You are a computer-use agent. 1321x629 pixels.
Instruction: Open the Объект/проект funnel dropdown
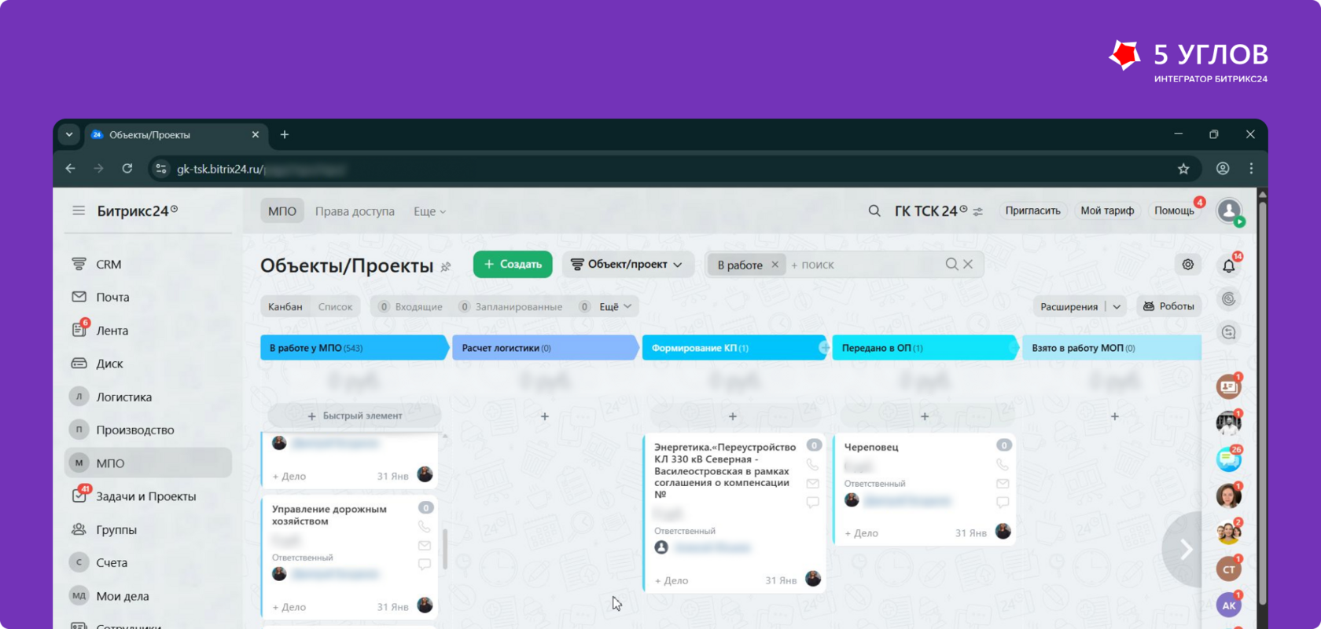pyautogui.click(x=627, y=265)
